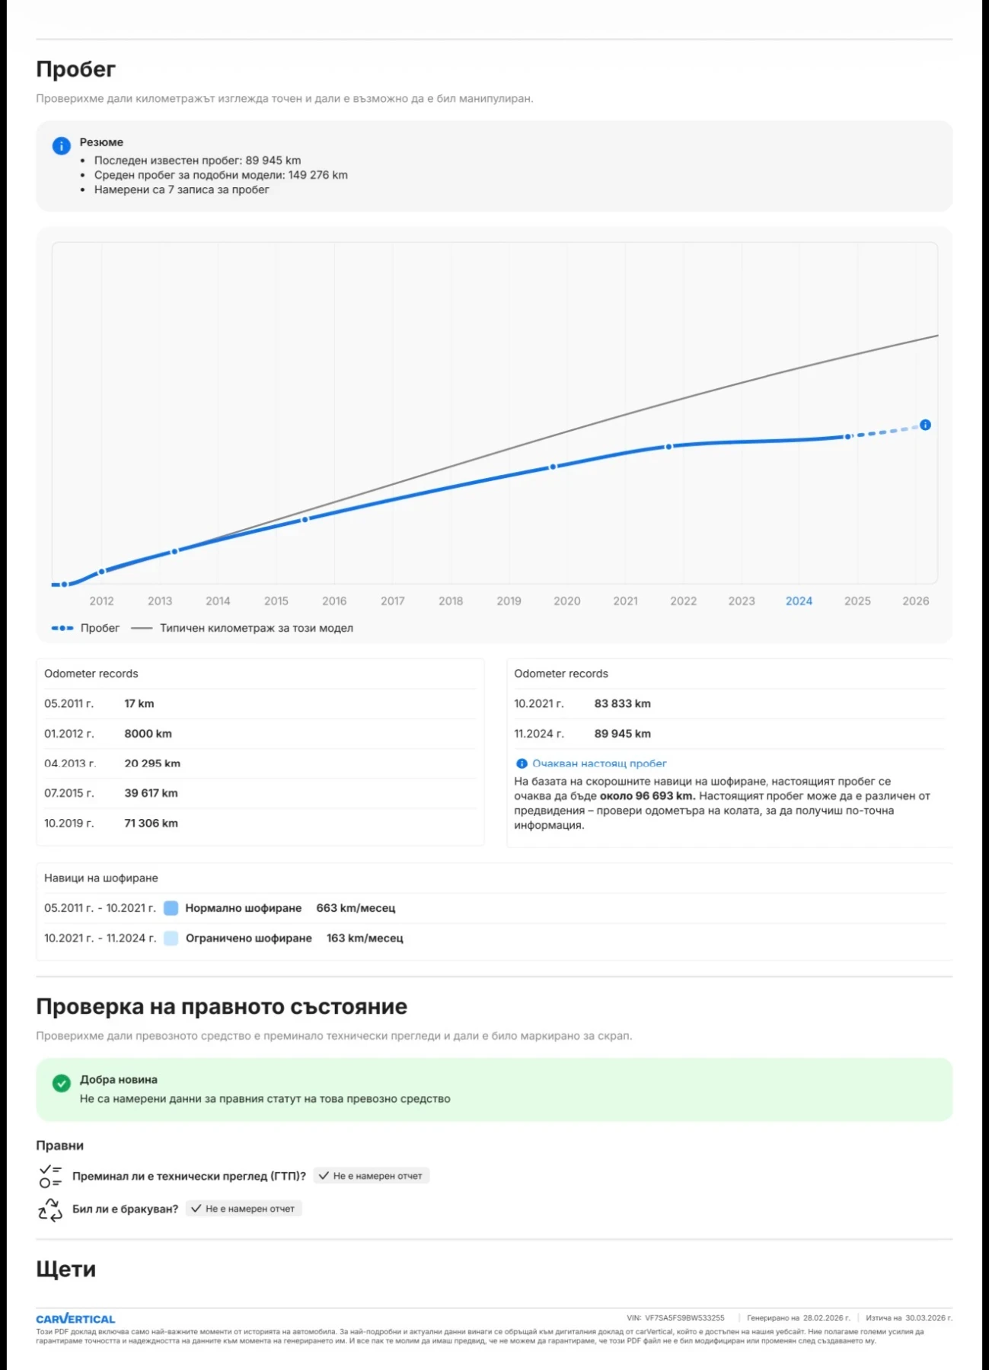
Task: Click the 'Не е намерен отчет' badge for scrapped status
Action: point(244,1209)
